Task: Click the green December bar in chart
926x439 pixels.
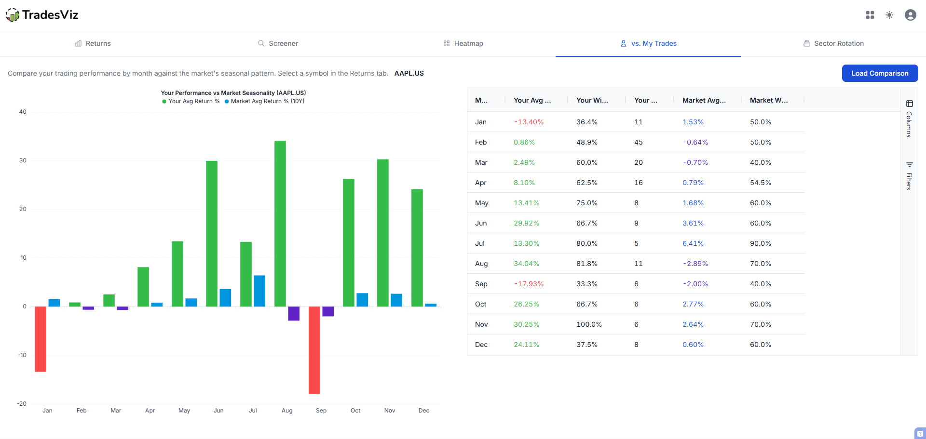Action: click(417, 248)
